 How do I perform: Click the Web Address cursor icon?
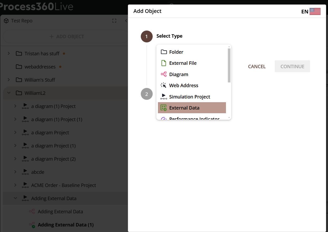(x=164, y=85)
